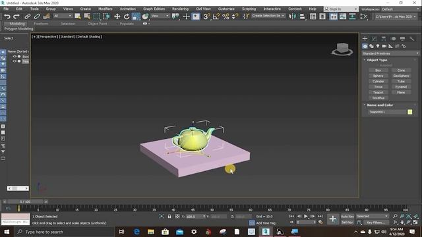422x237 pixels.
Task: Open the Rendering menu
Action: pos(180,9)
